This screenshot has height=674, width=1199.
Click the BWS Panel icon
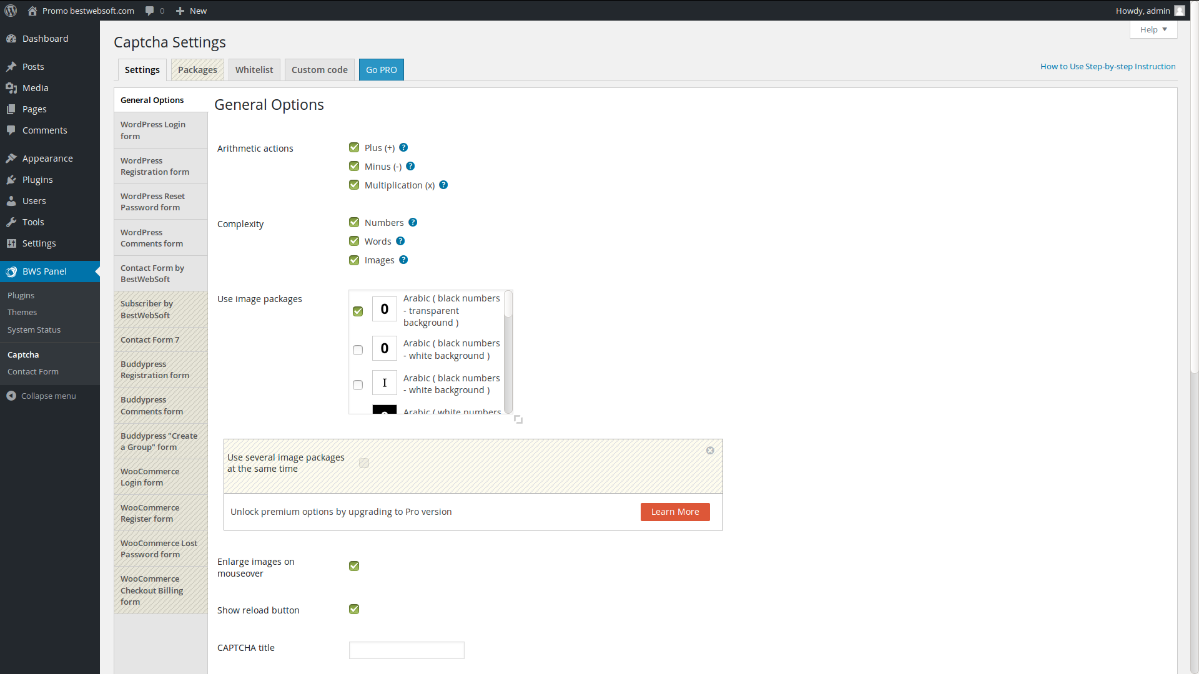coord(11,271)
